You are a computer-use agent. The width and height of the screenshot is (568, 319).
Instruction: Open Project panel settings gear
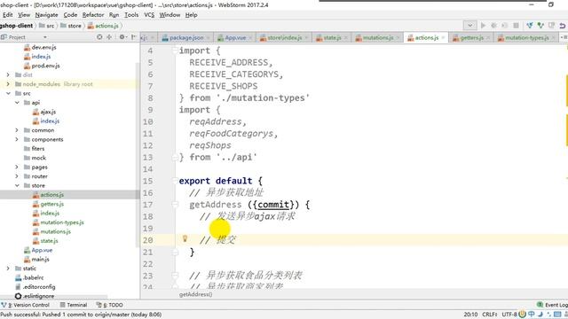122,37
